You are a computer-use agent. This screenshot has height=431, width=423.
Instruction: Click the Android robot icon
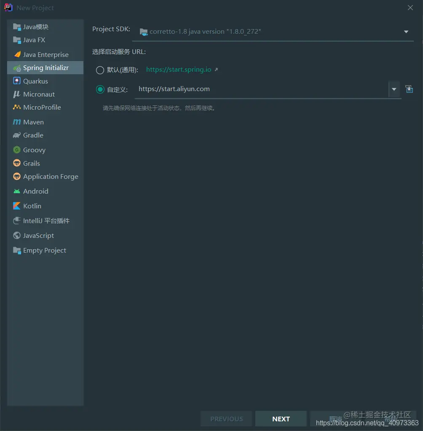click(x=17, y=191)
